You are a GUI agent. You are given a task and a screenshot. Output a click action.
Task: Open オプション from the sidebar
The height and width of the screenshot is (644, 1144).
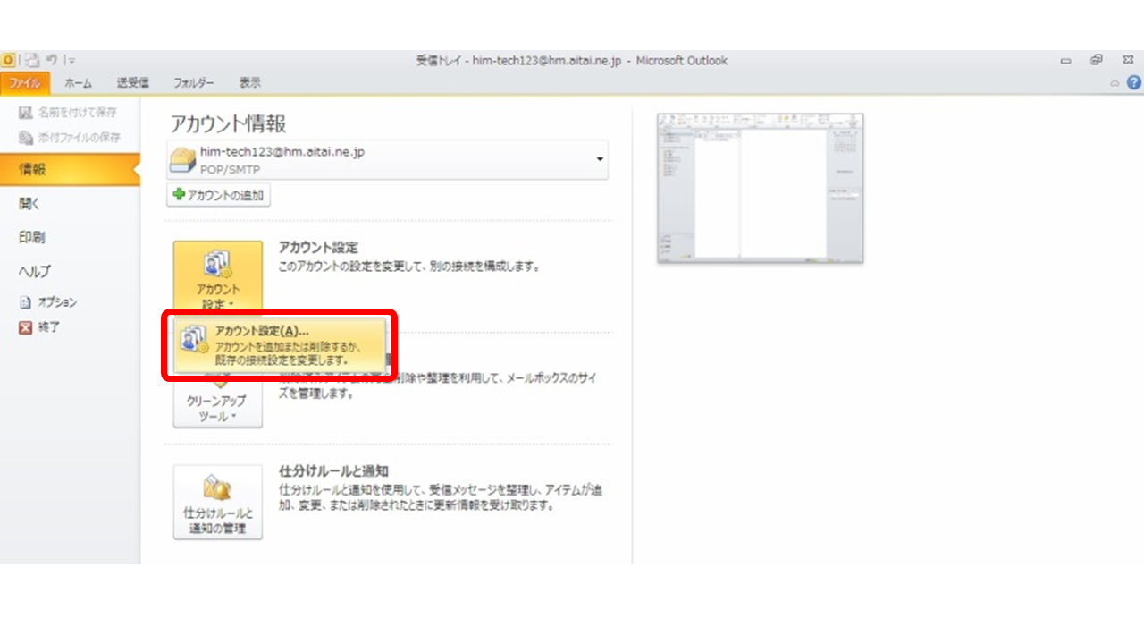click(x=49, y=302)
